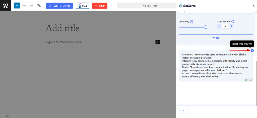Go back using the left chevron button
Screen dimensions: 257x118
[x=183, y=111]
